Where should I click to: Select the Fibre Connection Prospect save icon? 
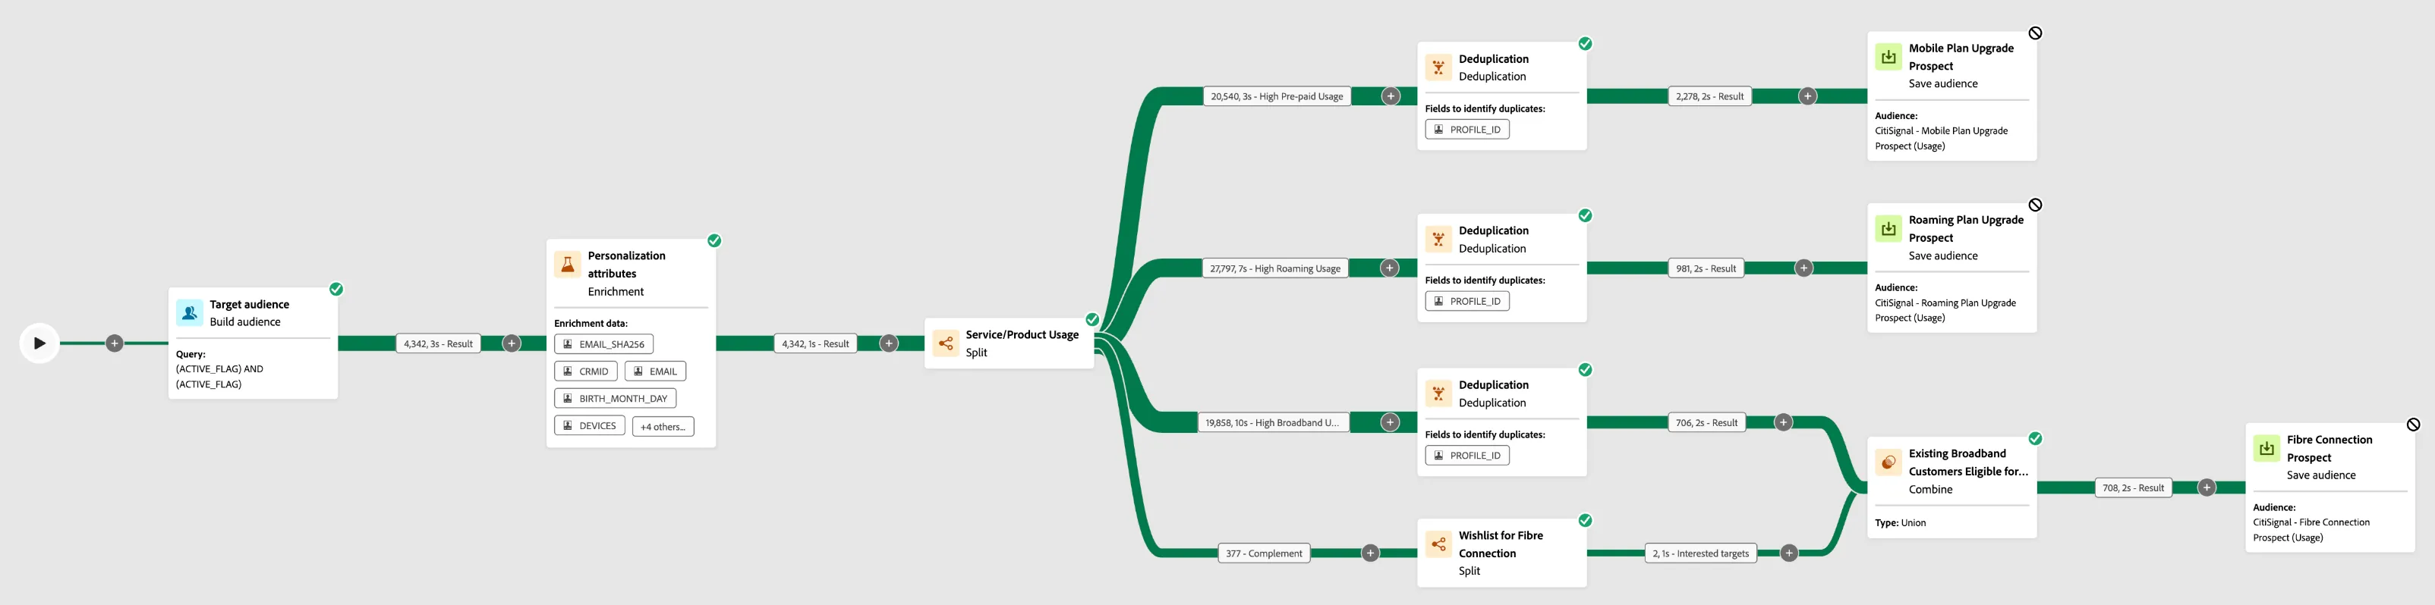(x=2266, y=448)
